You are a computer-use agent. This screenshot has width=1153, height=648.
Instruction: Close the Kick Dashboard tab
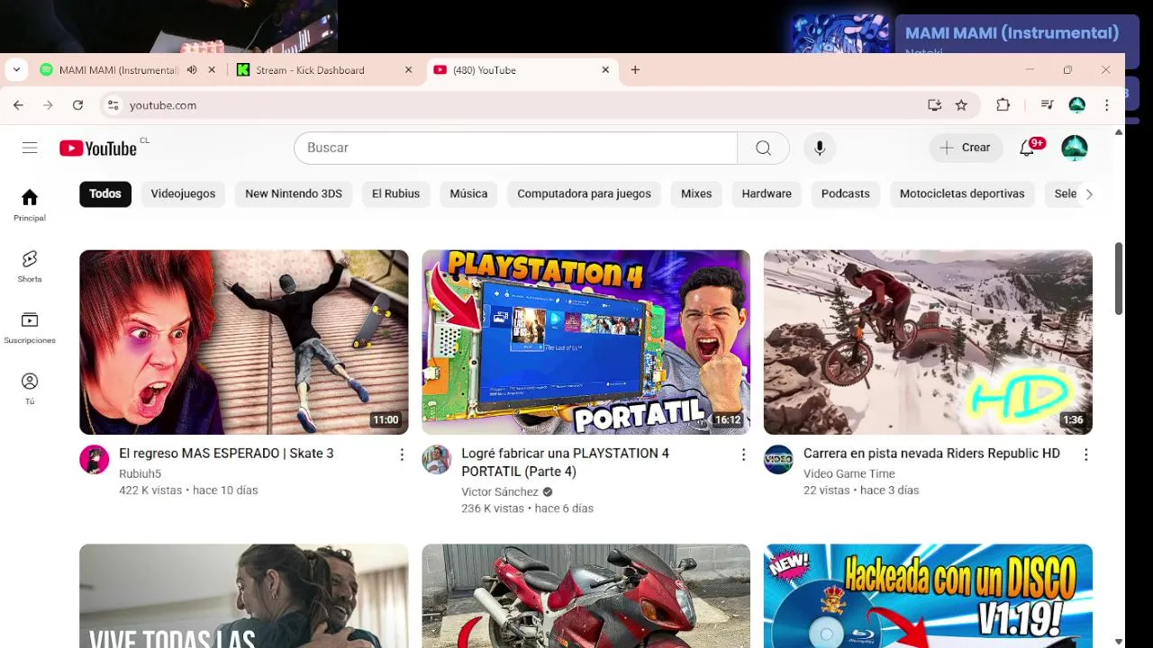click(x=408, y=69)
